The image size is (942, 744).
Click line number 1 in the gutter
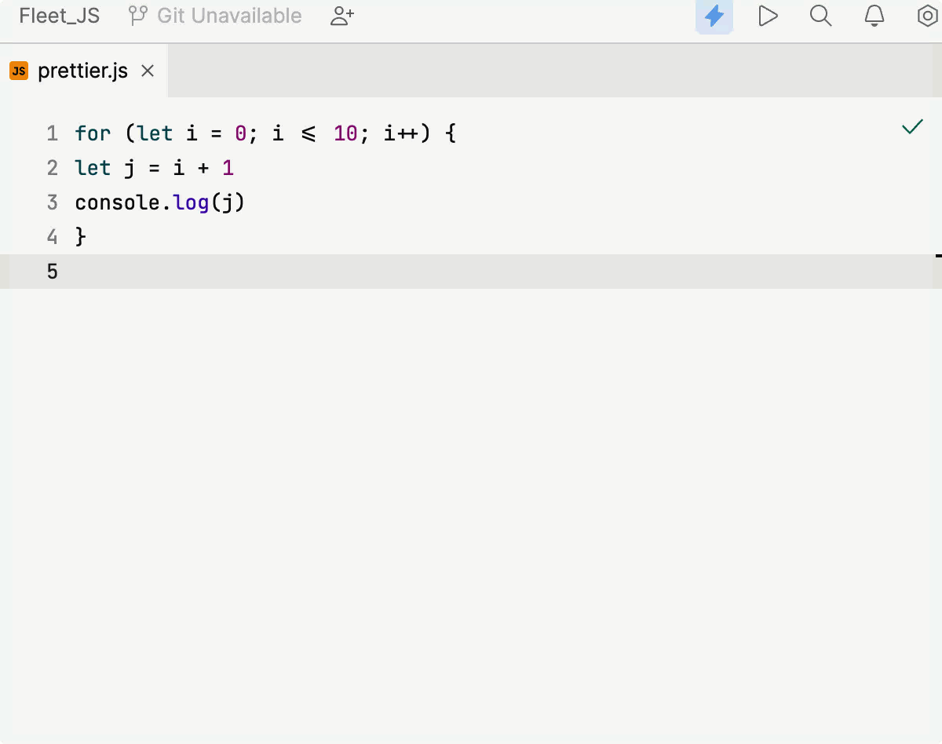pyautogui.click(x=52, y=133)
